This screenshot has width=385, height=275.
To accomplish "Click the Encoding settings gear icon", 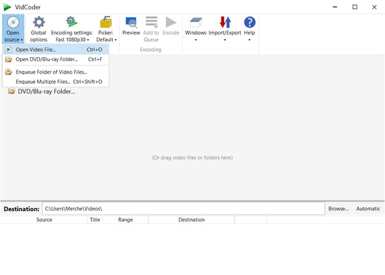I will (71, 22).
